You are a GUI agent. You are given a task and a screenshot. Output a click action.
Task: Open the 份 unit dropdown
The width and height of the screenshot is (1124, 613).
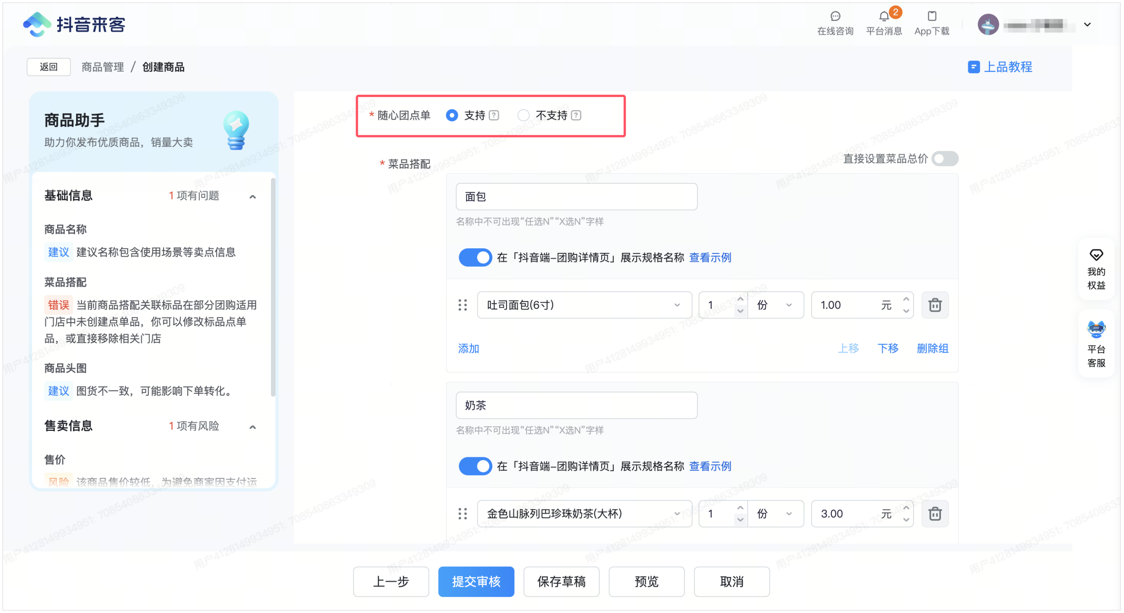pos(775,305)
